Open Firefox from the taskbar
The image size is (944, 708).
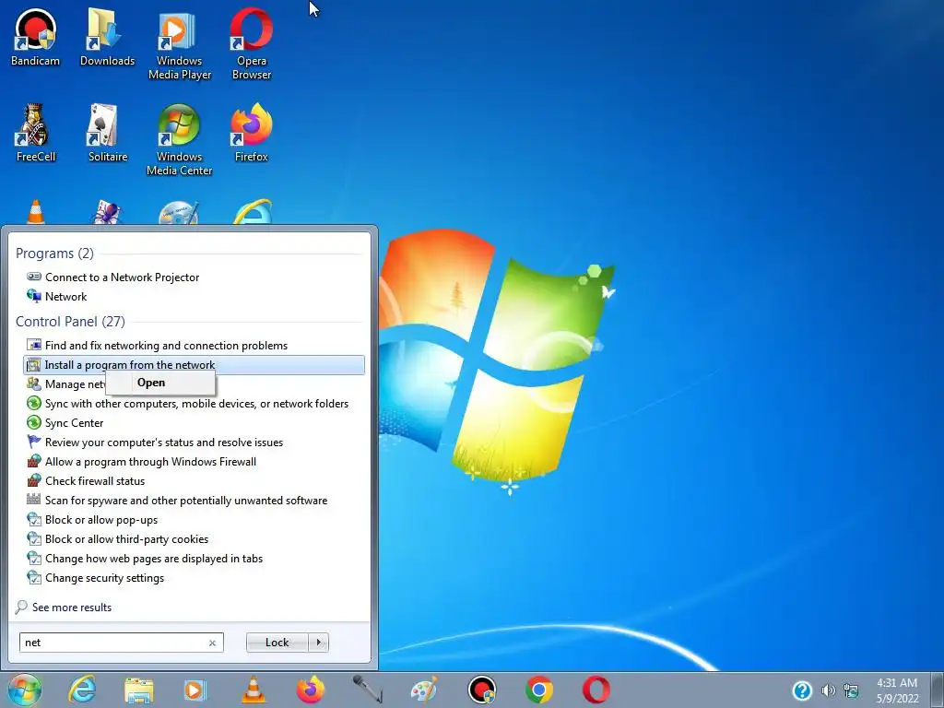click(310, 690)
